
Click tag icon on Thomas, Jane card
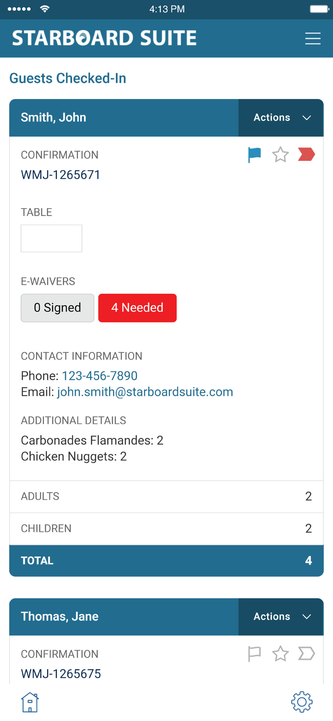pyautogui.click(x=306, y=653)
